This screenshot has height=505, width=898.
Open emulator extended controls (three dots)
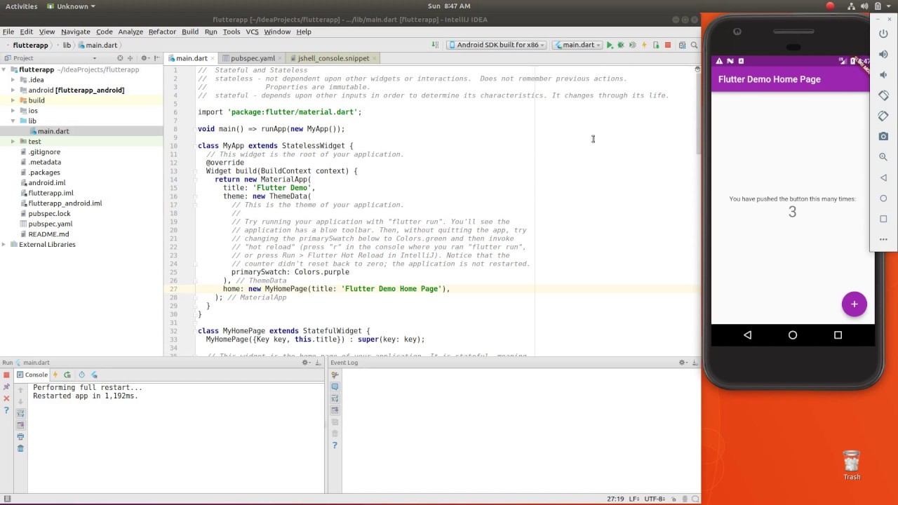(x=883, y=239)
